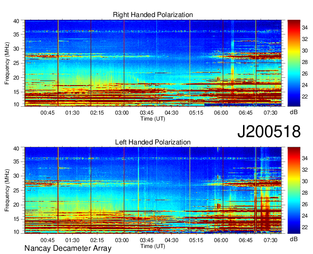Click the dB label under the upper color bar

point(294,112)
